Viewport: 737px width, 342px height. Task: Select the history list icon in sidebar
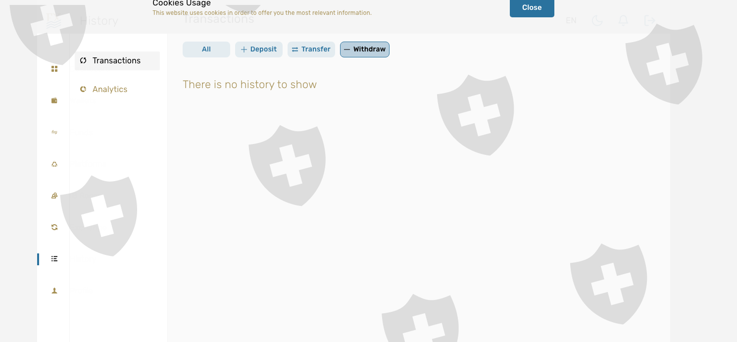(54, 259)
